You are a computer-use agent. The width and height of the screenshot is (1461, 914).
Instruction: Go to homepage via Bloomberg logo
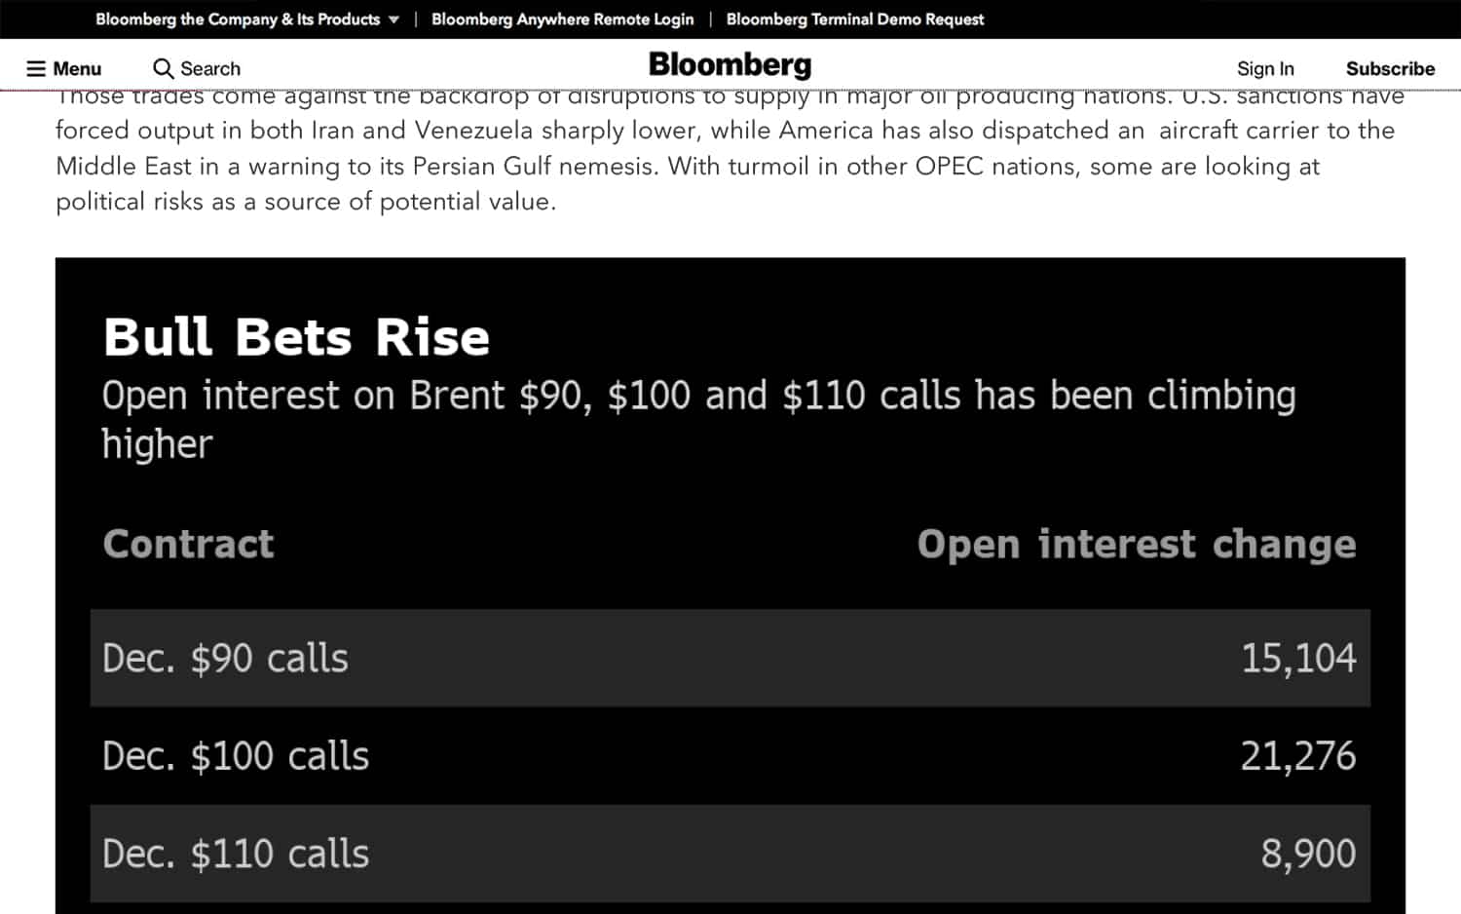tap(730, 65)
